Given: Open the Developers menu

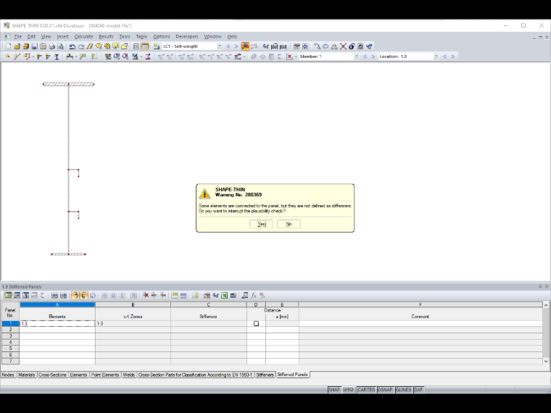Looking at the screenshot, I should pyautogui.click(x=187, y=36).
